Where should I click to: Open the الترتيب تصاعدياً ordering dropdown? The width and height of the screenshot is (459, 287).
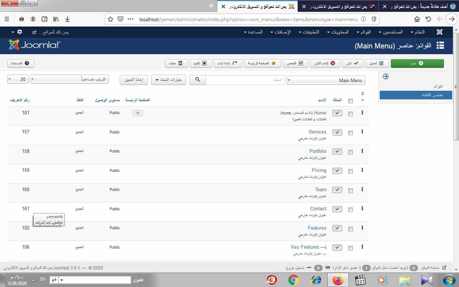click(x=70, y=79)
